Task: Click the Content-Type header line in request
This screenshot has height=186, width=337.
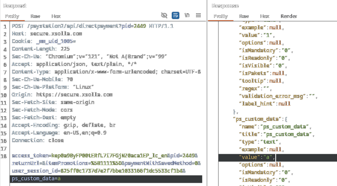Action: [106, 72]
